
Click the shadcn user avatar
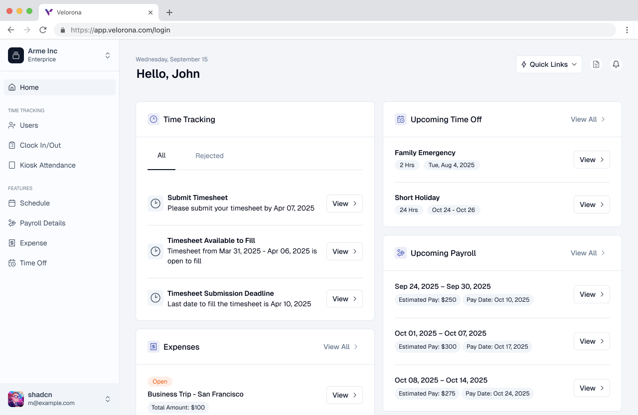point(16,399)
